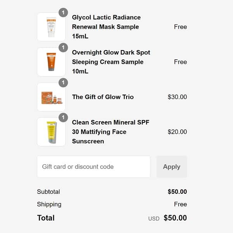Click quantity badge on Overnight Glow Cream

tap(63, 47)
